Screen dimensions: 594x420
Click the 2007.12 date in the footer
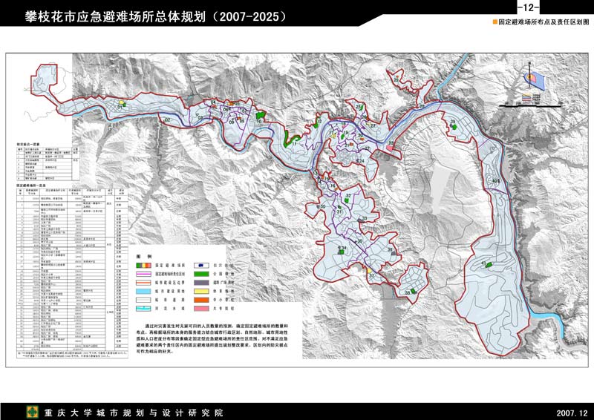(570, 412)
